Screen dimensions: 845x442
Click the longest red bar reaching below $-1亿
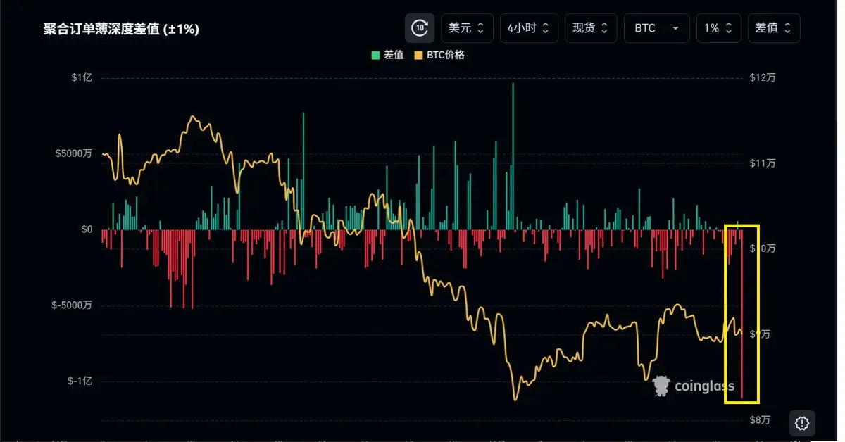(x=741, y=314)
